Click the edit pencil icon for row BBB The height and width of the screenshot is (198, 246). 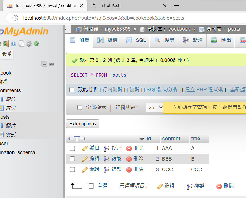(85, 159)
